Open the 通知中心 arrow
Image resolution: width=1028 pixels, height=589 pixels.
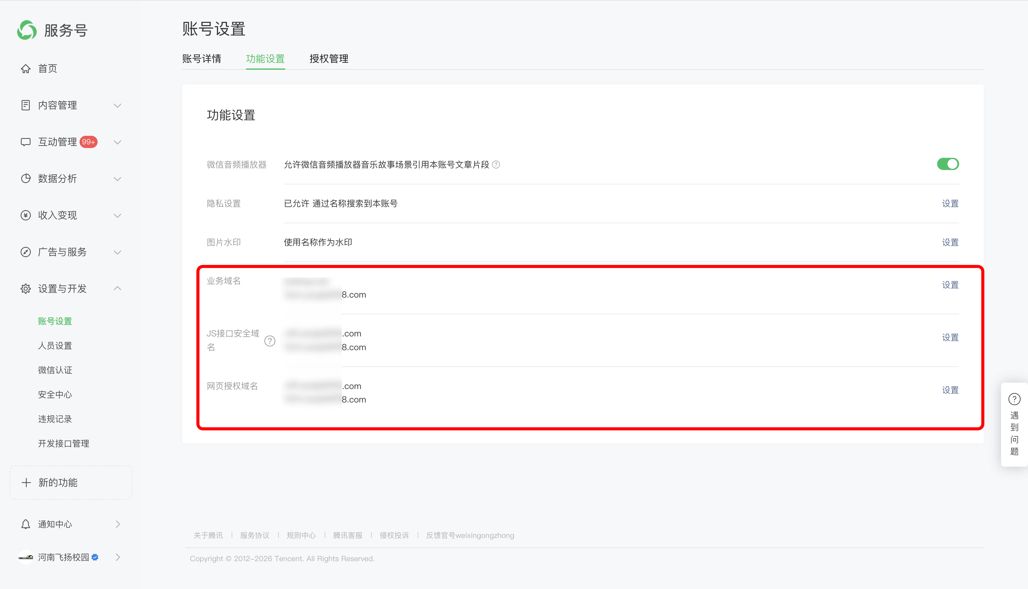[118, 524]
